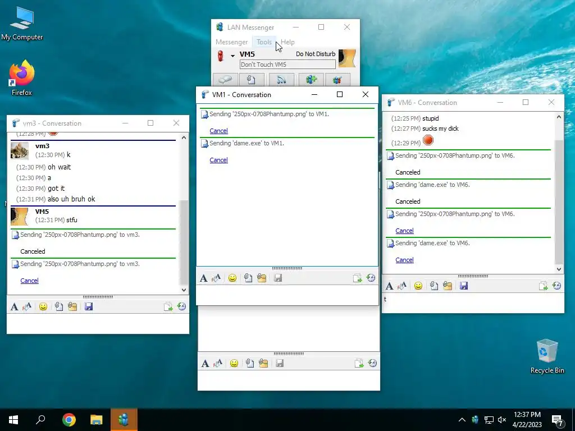Image resolution: width=575 pixels, height=431 pixels.
Task: Open the Windows Start menu
Action: [x=13, y=420]
